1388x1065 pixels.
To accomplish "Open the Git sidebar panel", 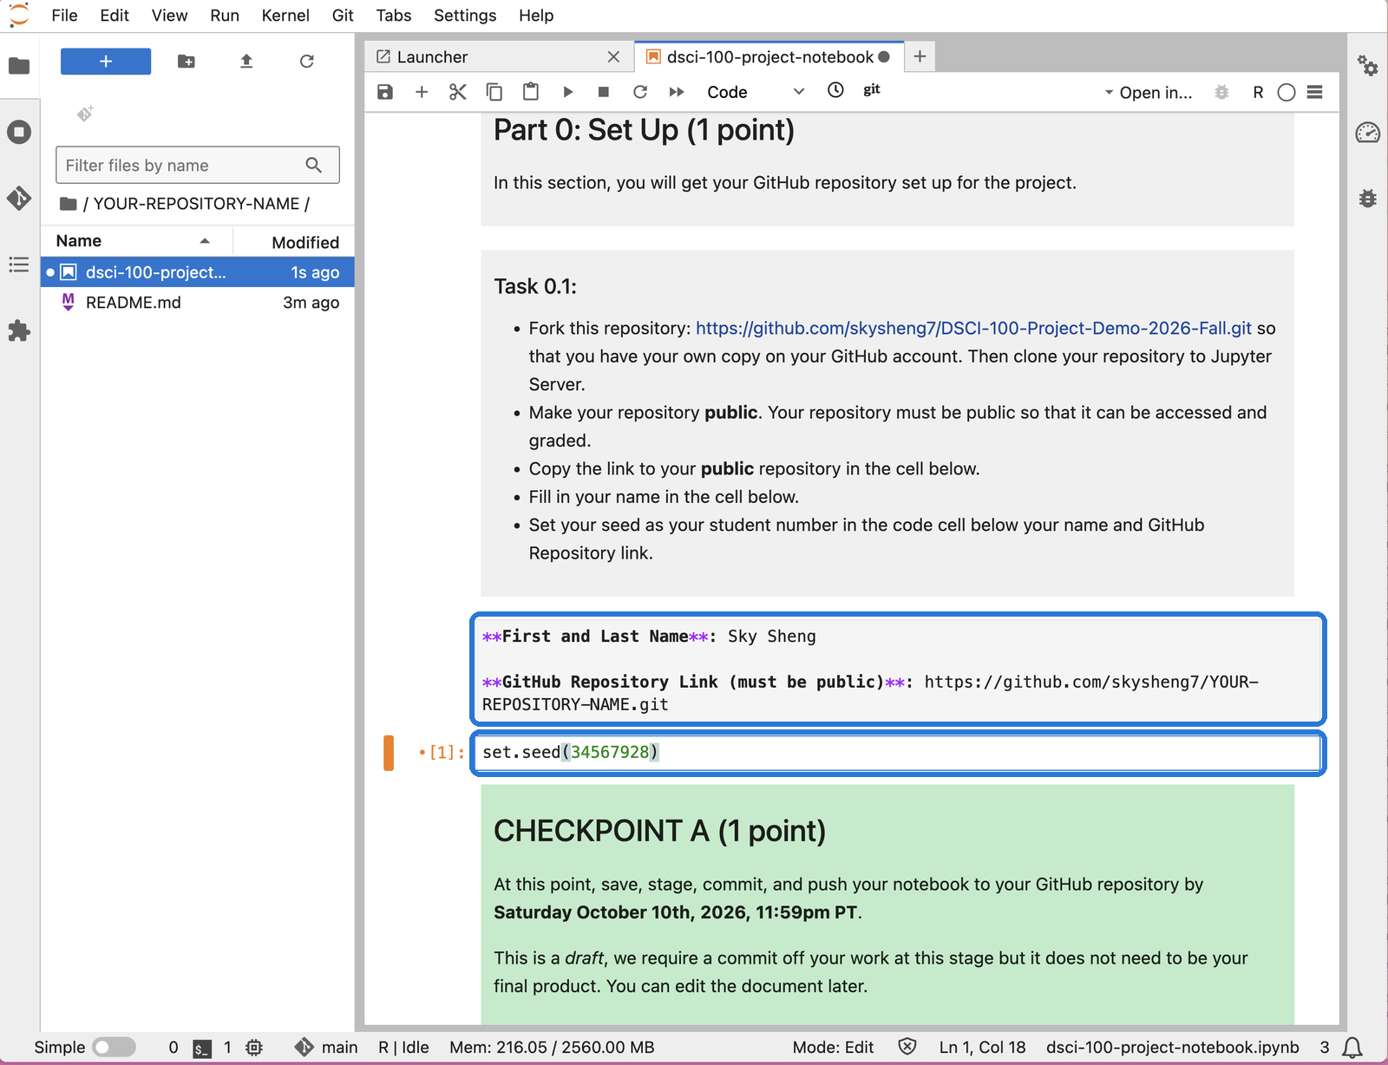I will 19,198.
